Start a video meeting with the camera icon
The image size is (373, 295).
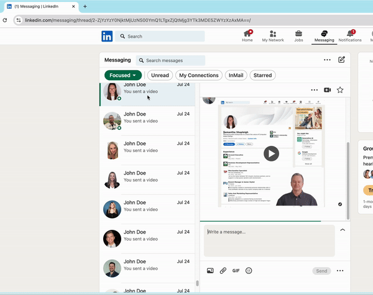tap(328, 90)
